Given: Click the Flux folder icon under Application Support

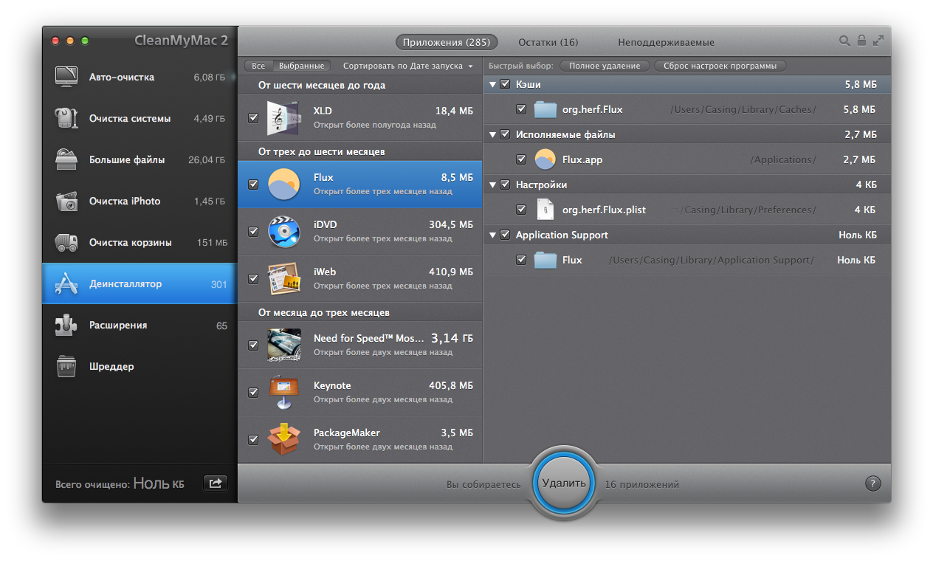Looking at the screenshot, I should point(545,260).
